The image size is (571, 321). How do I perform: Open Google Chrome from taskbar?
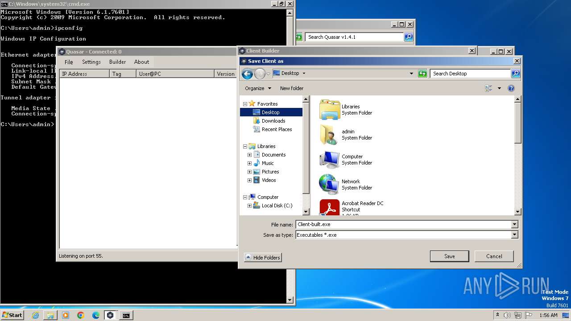pyautogui.click(x=81, y=315)
